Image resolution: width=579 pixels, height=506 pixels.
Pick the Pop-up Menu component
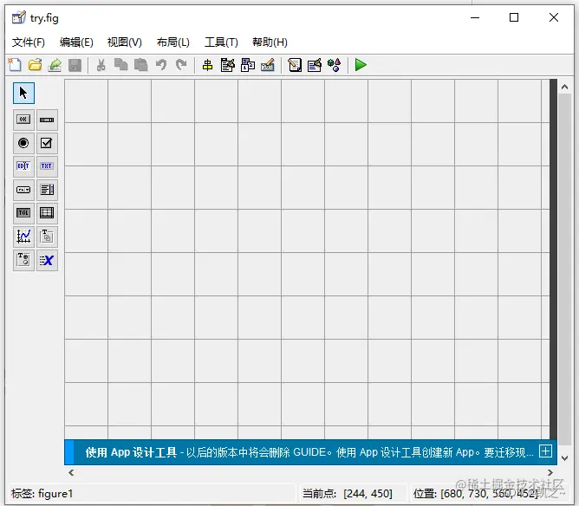tap(23, 190)
